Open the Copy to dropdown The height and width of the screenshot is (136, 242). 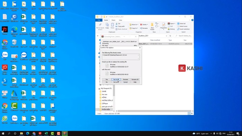[134, 28]
